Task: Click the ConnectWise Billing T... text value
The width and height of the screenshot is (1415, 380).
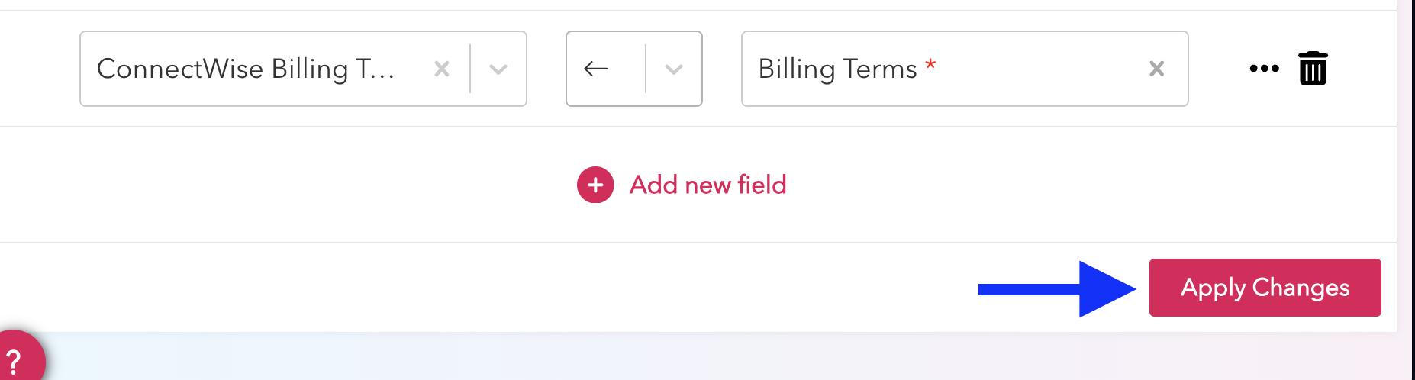Action: (245, 69)
